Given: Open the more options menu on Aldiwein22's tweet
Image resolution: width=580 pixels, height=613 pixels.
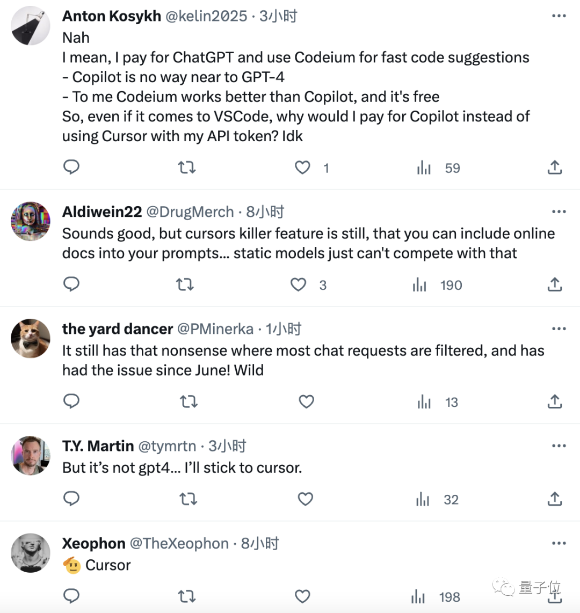Looking at the screenshot, I should pos(559,211).
